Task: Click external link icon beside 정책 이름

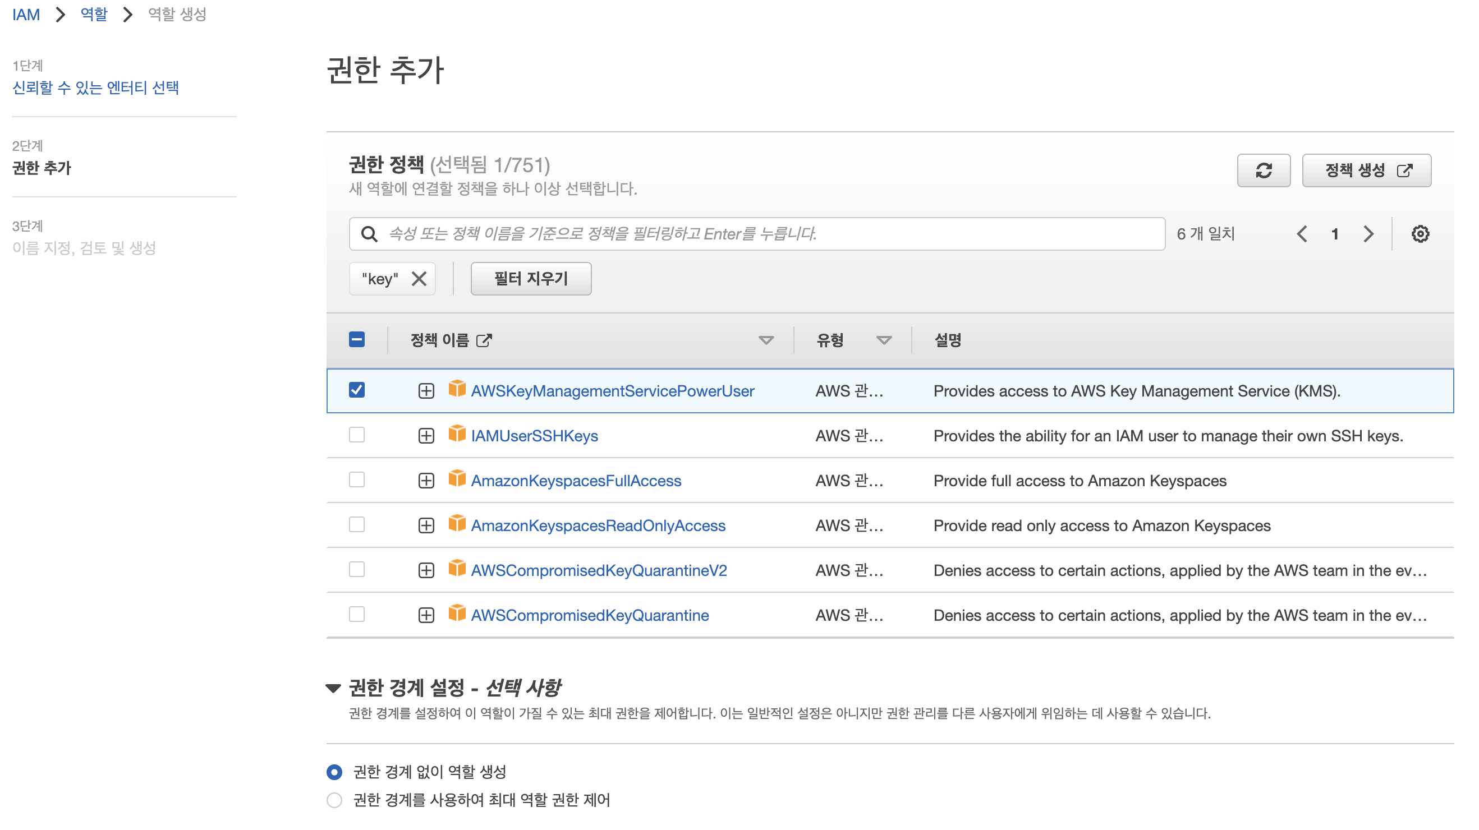Action: (484, 340)
